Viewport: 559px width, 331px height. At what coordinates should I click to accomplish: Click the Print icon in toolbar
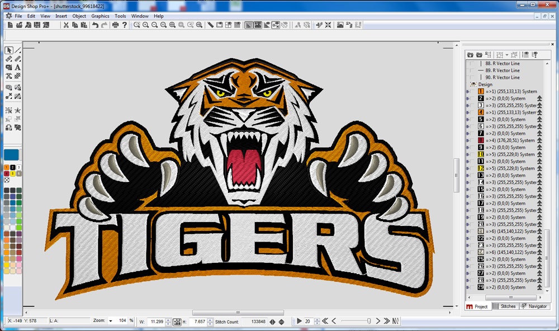115,25
